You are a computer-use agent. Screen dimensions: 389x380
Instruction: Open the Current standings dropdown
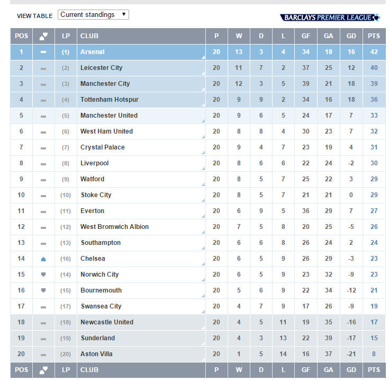click(x=93, y=15)
